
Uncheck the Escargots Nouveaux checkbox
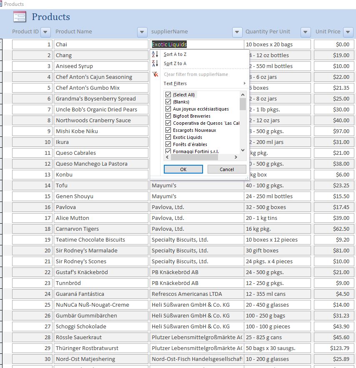[x=168, y=130]
